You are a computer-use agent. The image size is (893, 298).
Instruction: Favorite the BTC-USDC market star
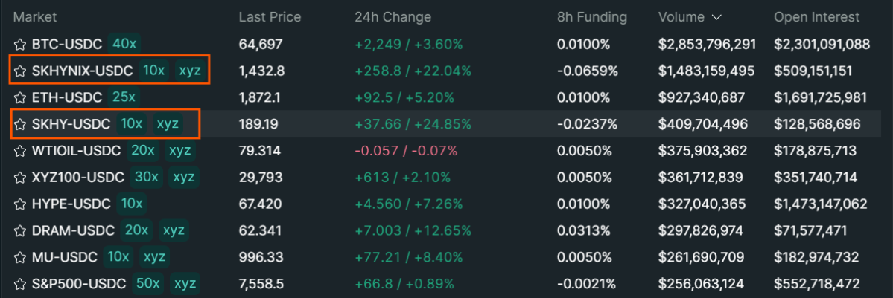20,44
